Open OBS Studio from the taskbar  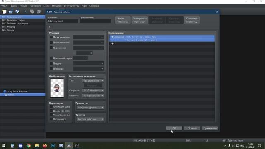point(77,146)
